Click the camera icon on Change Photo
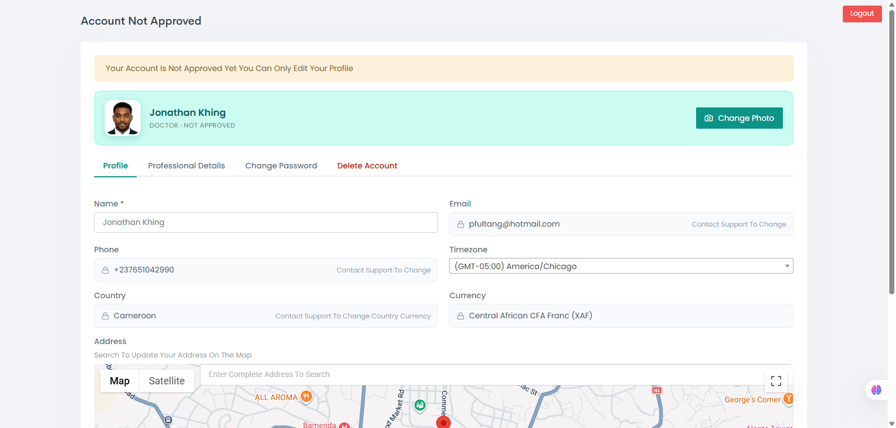This screenshot has width=896, height=428. pos(708,118)
